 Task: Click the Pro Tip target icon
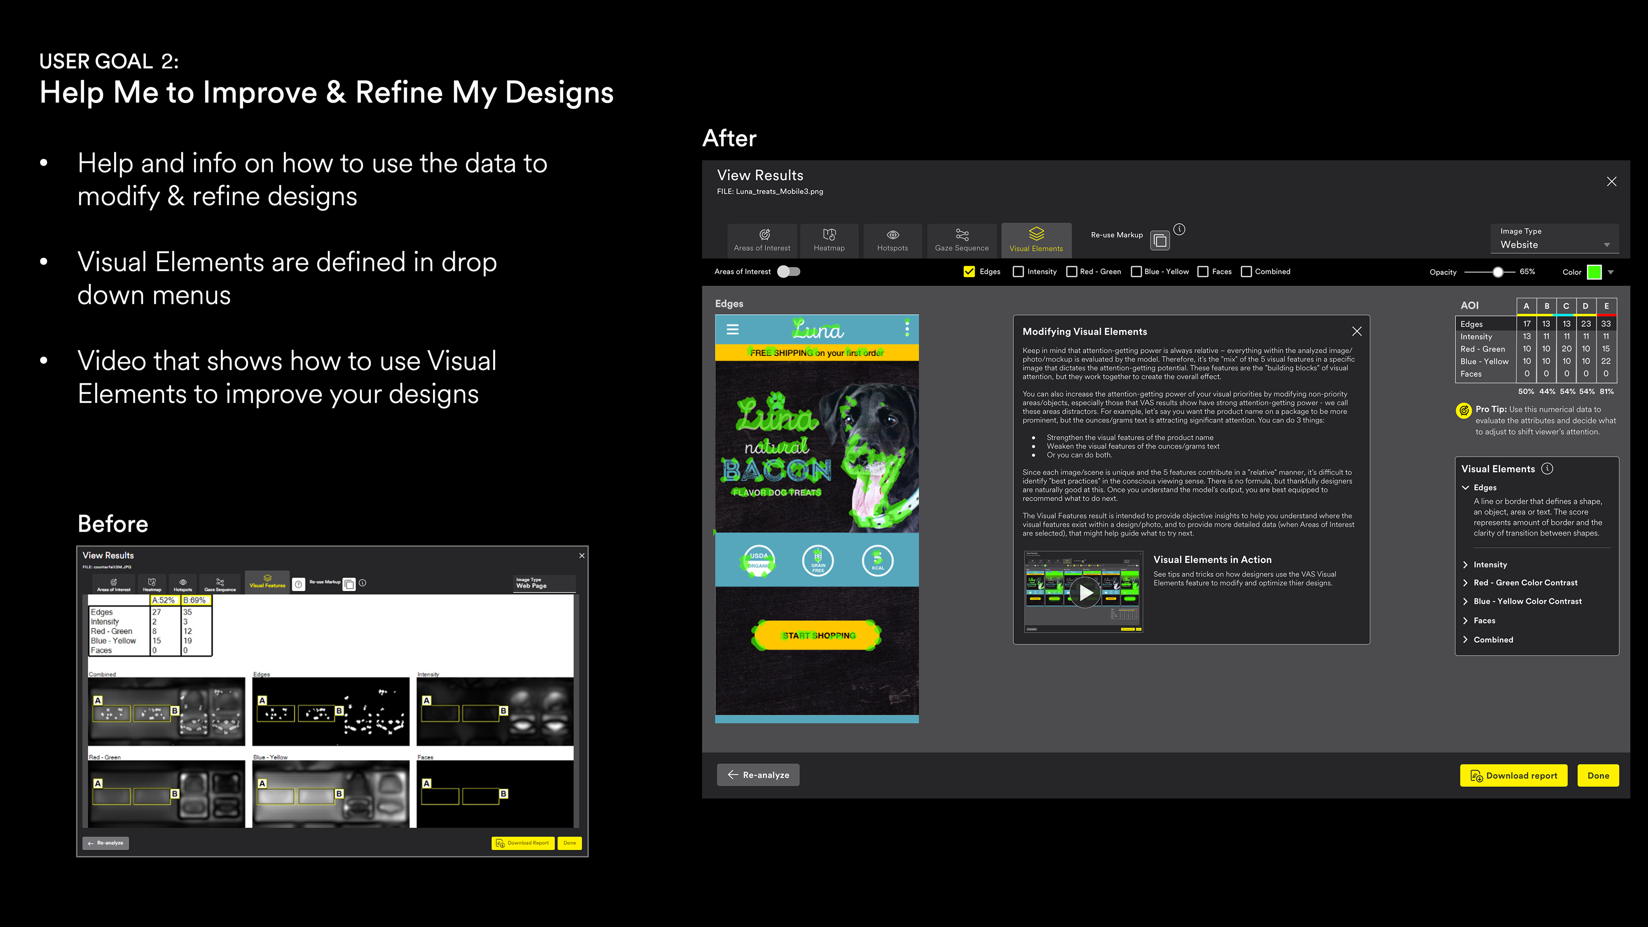click(1463, 411)
